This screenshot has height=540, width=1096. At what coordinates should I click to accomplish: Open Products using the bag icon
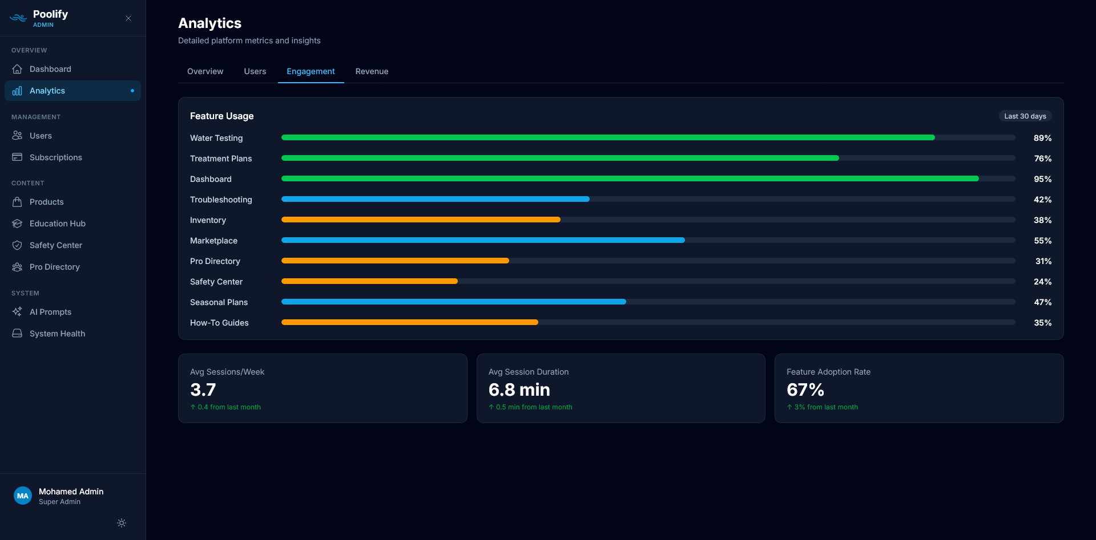(18, 201)
